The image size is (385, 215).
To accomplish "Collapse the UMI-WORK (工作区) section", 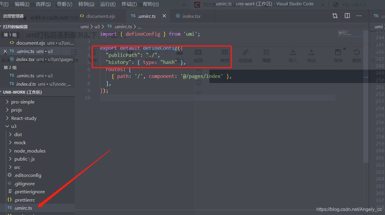I will coord(22,92).
